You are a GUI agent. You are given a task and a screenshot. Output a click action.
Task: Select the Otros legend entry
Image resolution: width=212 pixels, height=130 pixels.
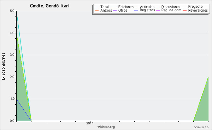point(120,10)
